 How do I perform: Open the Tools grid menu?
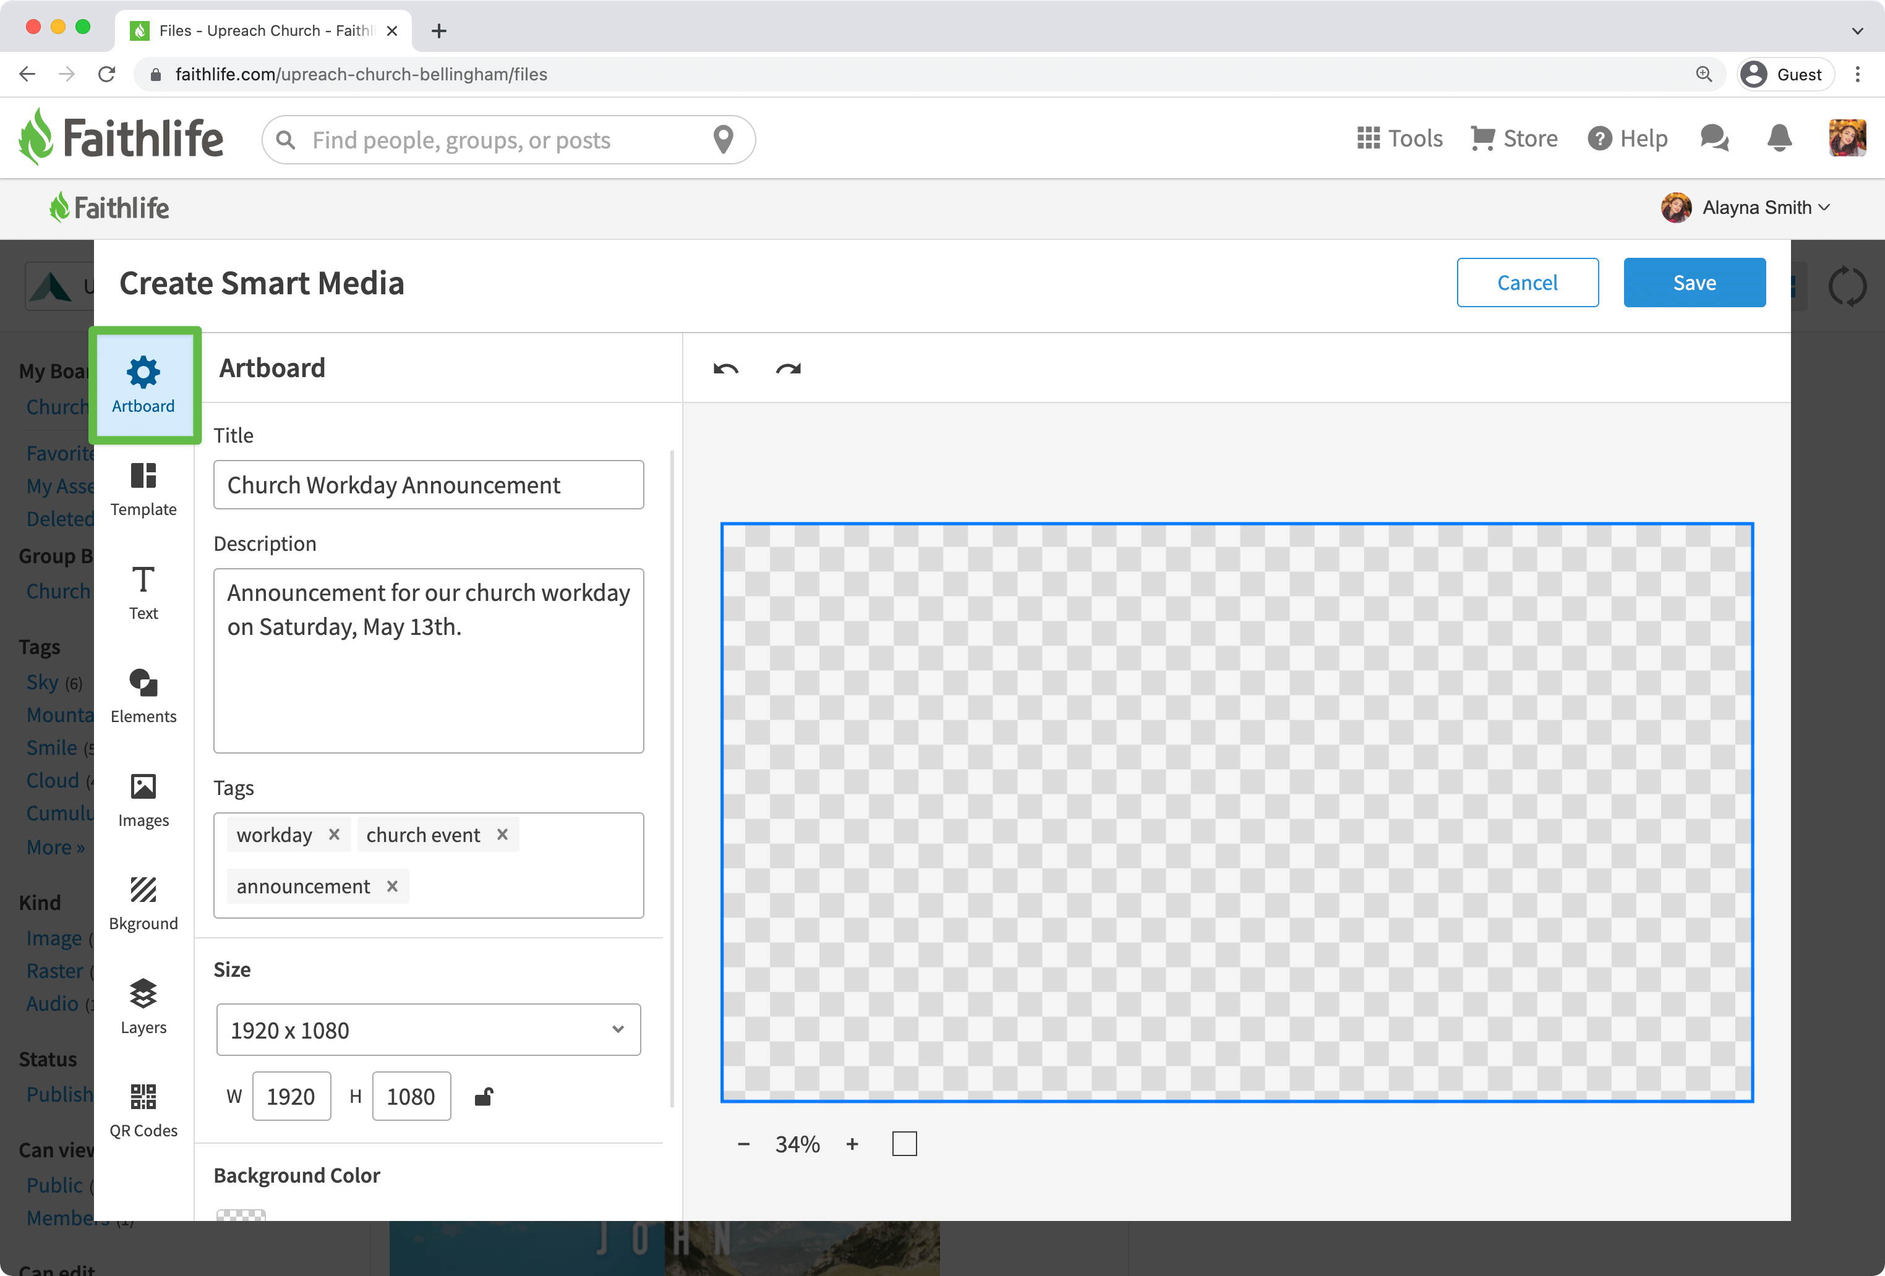pyautogui.click(x=1399, y=138)
